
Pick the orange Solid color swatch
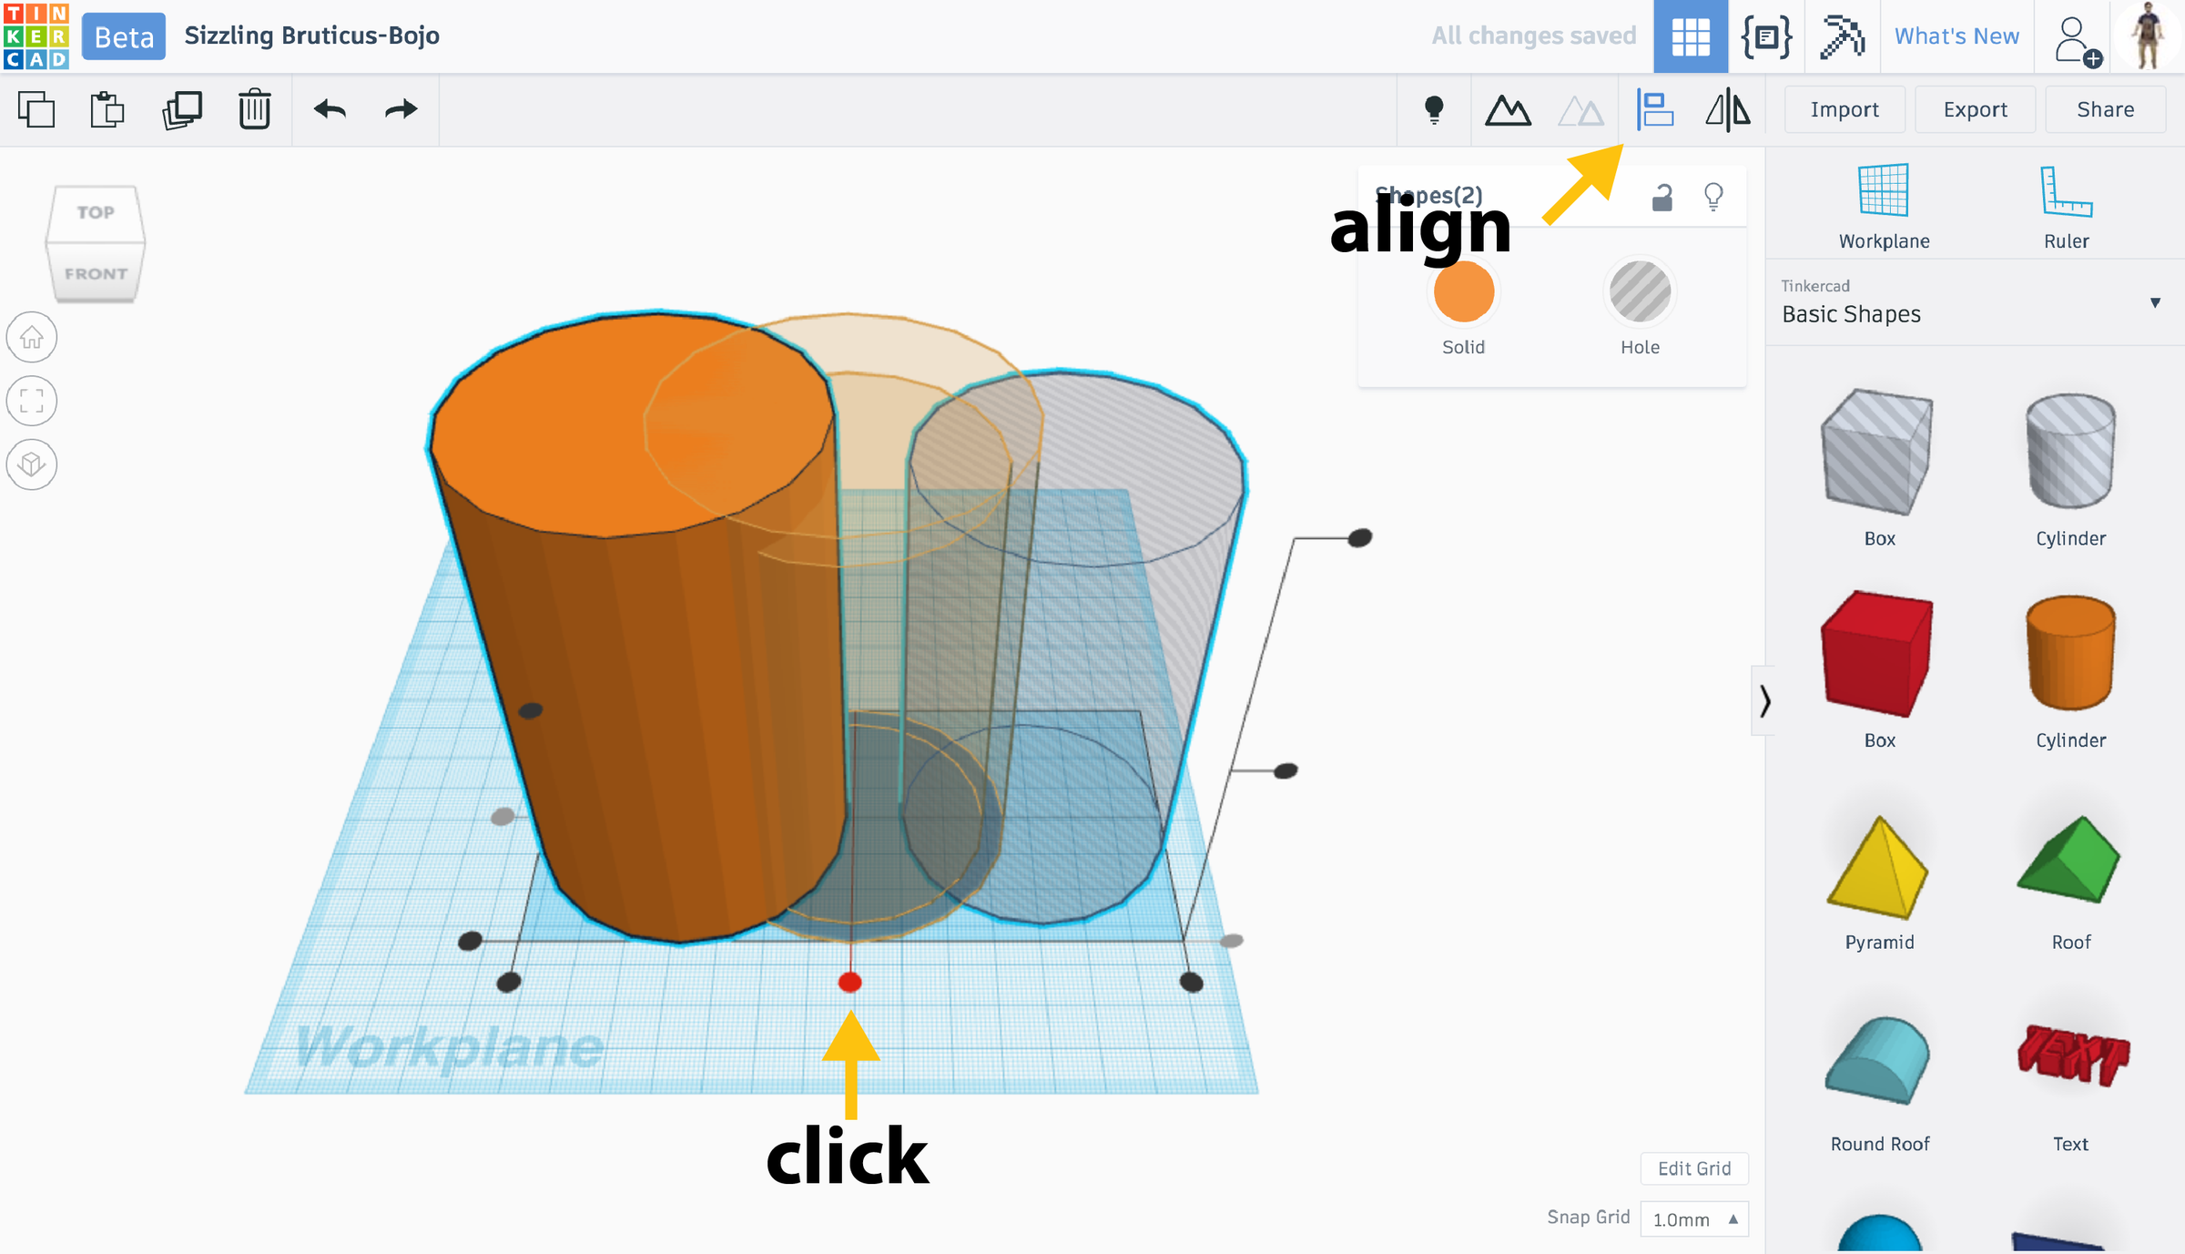(x=1463, y=292)
